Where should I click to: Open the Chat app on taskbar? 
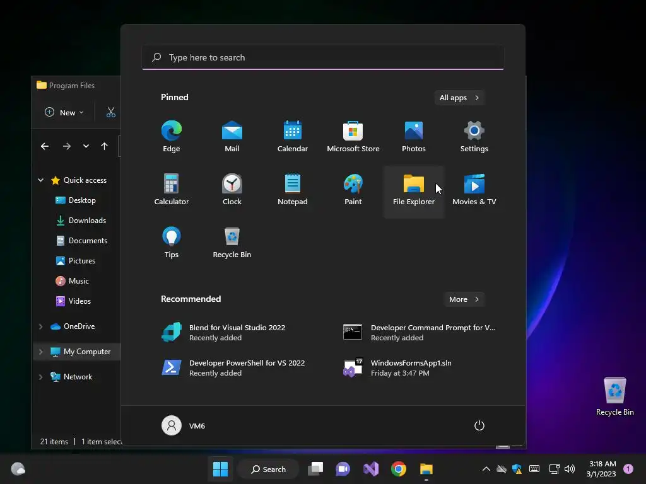pyautogui.click(x=343, y=469)
